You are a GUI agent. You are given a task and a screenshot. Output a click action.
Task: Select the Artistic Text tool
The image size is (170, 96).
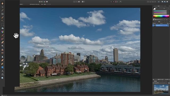coord(2,71)
